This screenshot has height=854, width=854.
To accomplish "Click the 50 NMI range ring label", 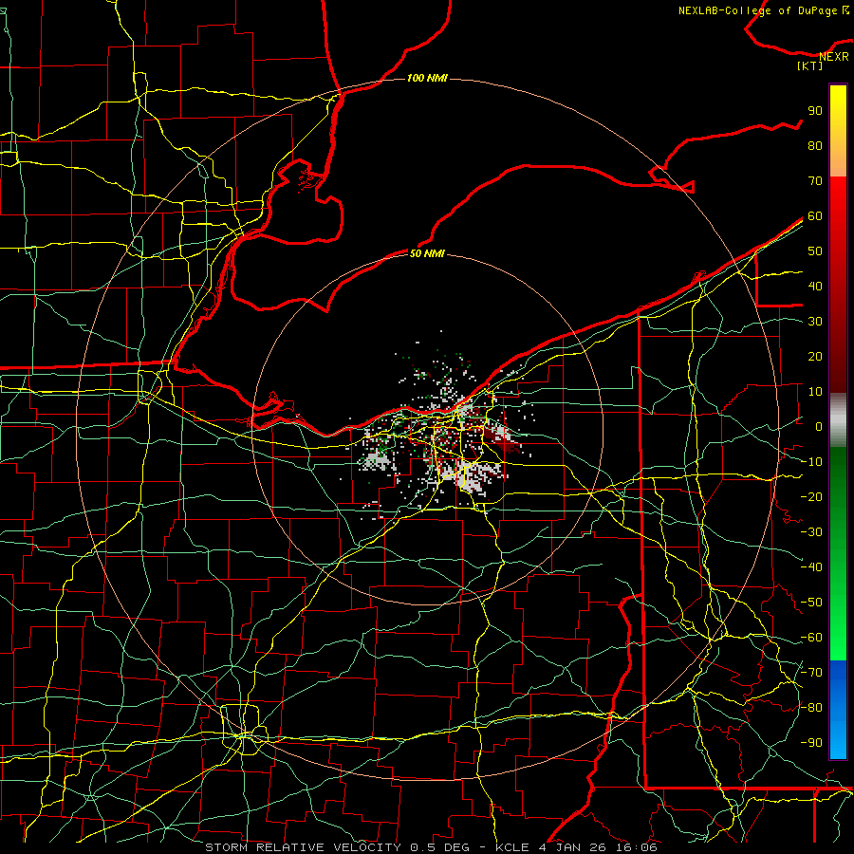I will 427,253.
